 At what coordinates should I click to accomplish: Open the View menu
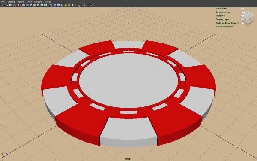click(3, 2)
